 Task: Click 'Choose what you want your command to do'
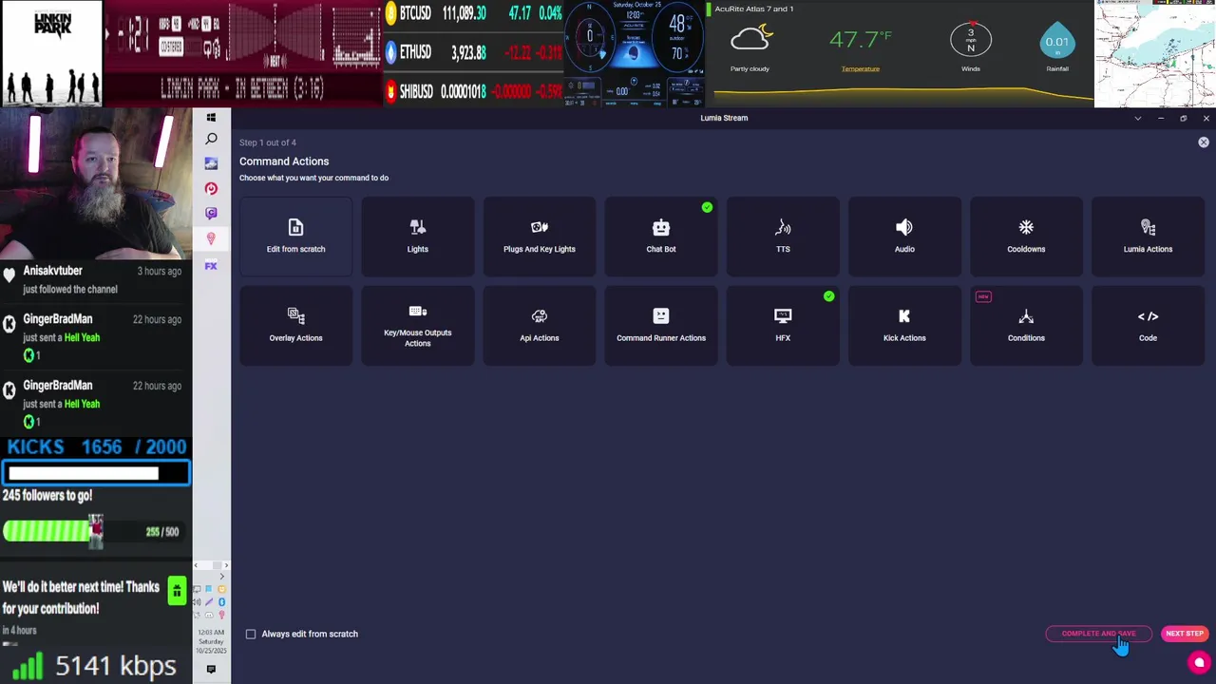(313, 178)
